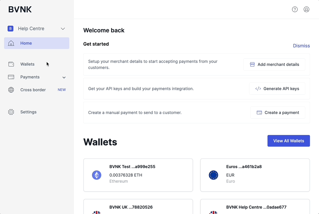Click the BVNK logo
319x214 pixels.
coord(20,9)
